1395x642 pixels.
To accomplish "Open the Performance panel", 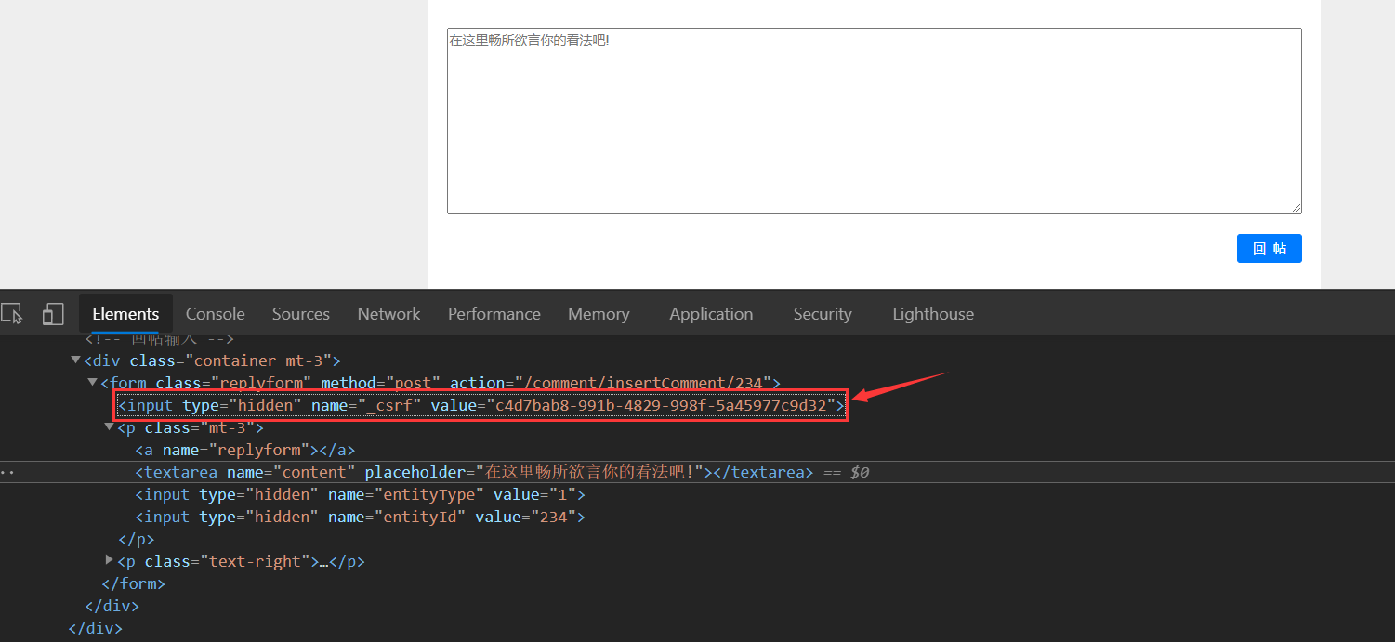I will pyautogui.click(x=494, y=314).
